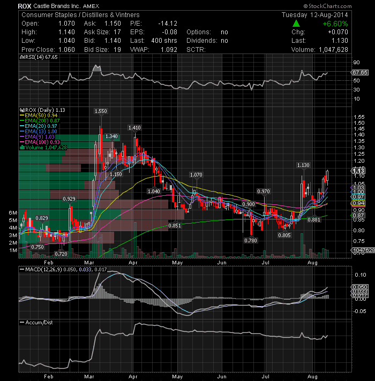Screen dimensions: 375x381
Task: Click the green up-arrow change indicator
Action: pyautogui.click(x=296, y=24)
